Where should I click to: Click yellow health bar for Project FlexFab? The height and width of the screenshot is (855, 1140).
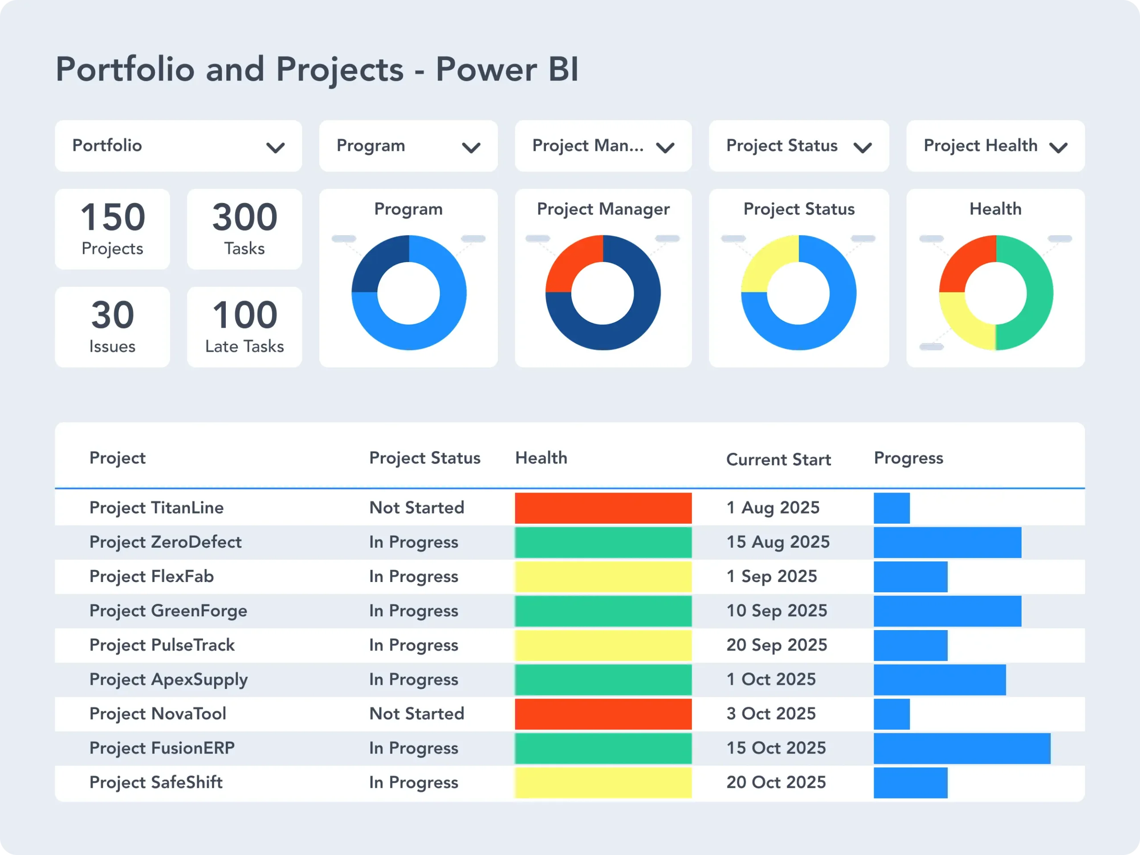pyautogui.click(x=603, y=576)
